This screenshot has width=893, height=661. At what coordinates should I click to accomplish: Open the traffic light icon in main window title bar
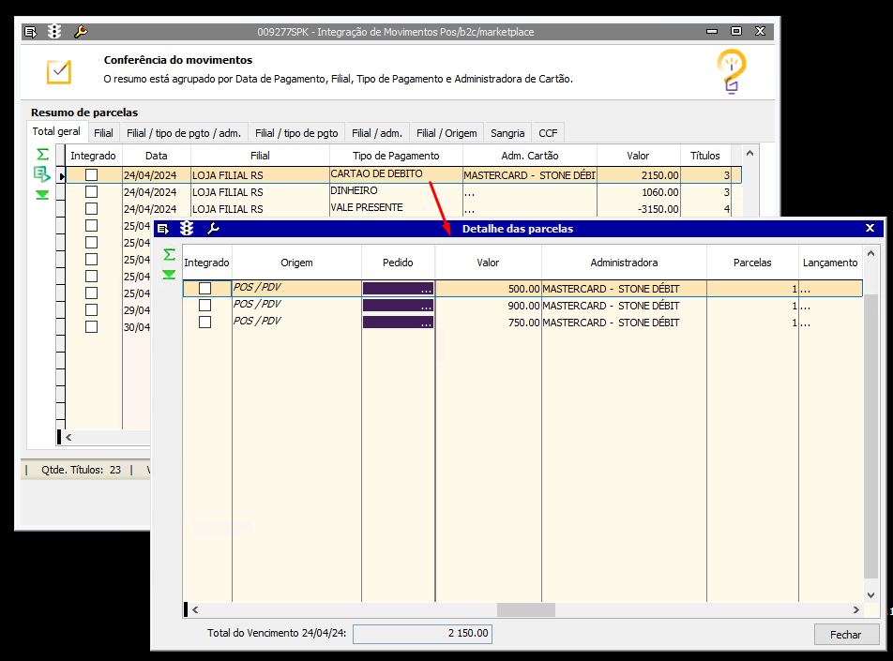tap(54, 32)
